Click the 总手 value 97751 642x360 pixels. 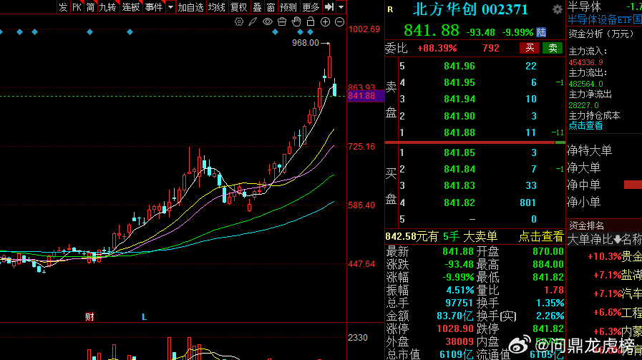(x=459, y=303)
